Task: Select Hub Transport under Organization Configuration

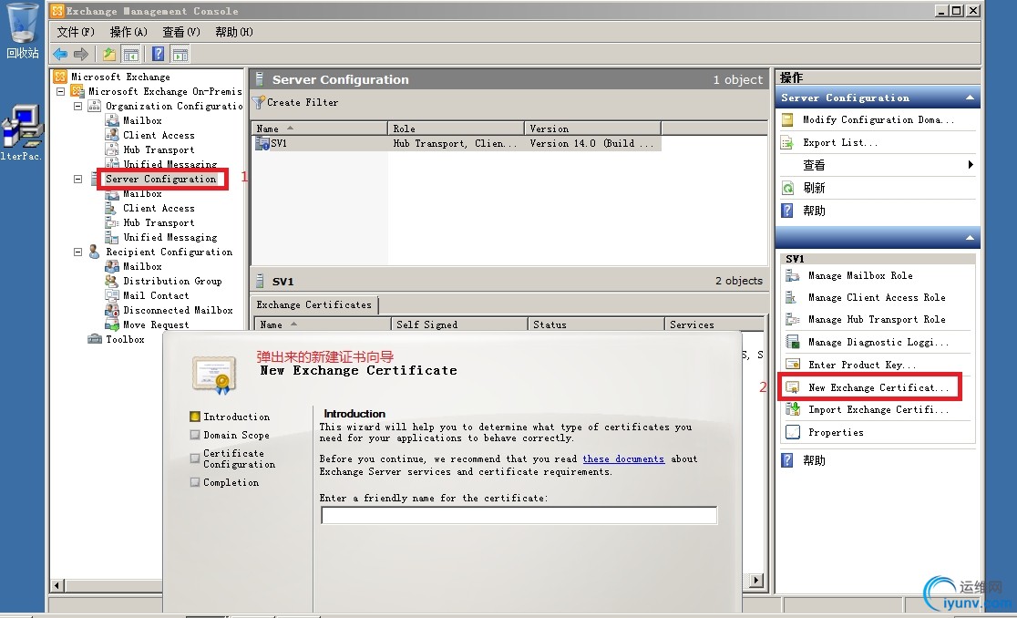Action: 159,149
